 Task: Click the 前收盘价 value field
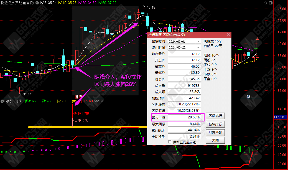184,54
